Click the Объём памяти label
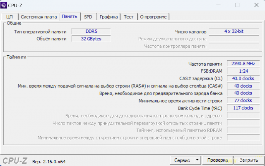Image resolution: width=265 pixels, height=166 pixels. [52, 39]
